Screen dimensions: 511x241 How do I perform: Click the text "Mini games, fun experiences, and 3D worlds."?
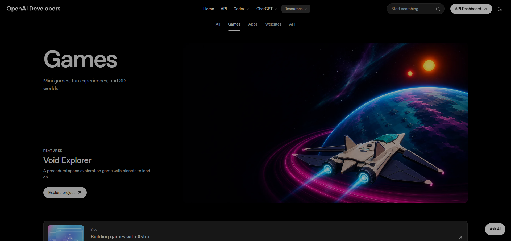(84, 85)
